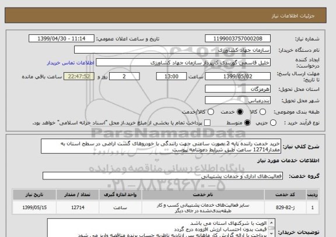Click the واحد اندازه گیری column header
This screenshot has height=237, width=336.
[x=120, y=194]
